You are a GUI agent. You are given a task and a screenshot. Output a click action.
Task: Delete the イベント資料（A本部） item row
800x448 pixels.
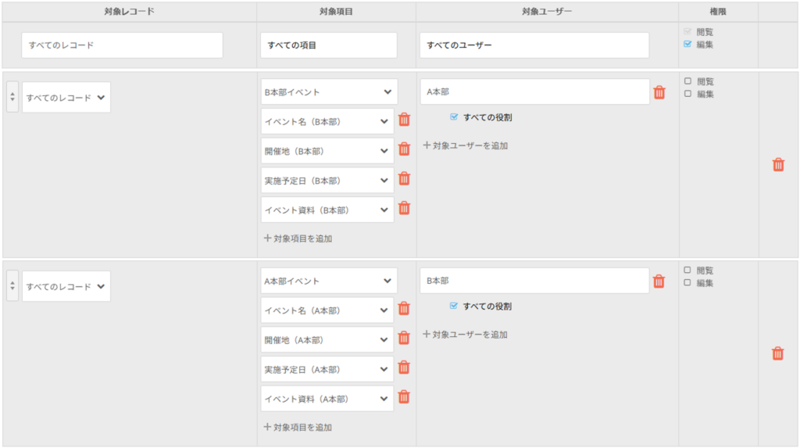pos(404,397)
